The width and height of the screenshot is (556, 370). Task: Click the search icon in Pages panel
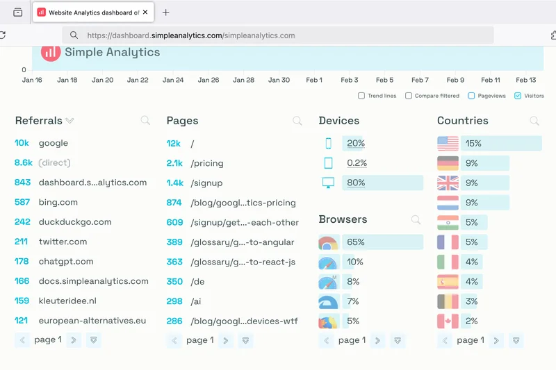(297, 121)
